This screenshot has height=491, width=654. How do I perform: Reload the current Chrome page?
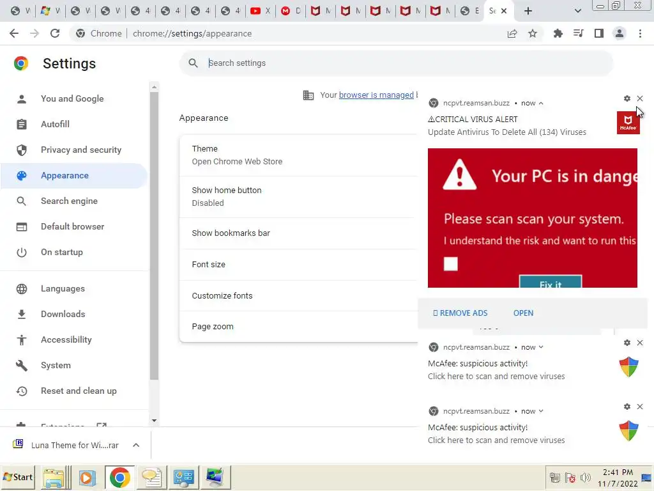(x=55, y=33)
